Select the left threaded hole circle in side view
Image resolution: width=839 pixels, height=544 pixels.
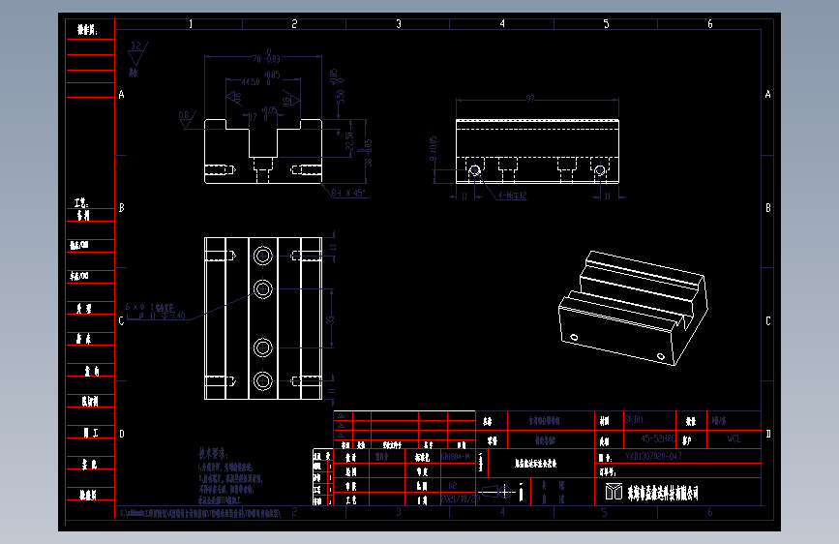coord(474,170)
